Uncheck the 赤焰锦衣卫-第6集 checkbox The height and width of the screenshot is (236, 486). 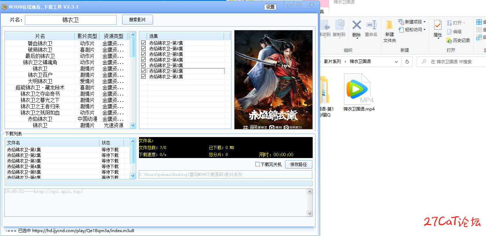coord(143,49)
